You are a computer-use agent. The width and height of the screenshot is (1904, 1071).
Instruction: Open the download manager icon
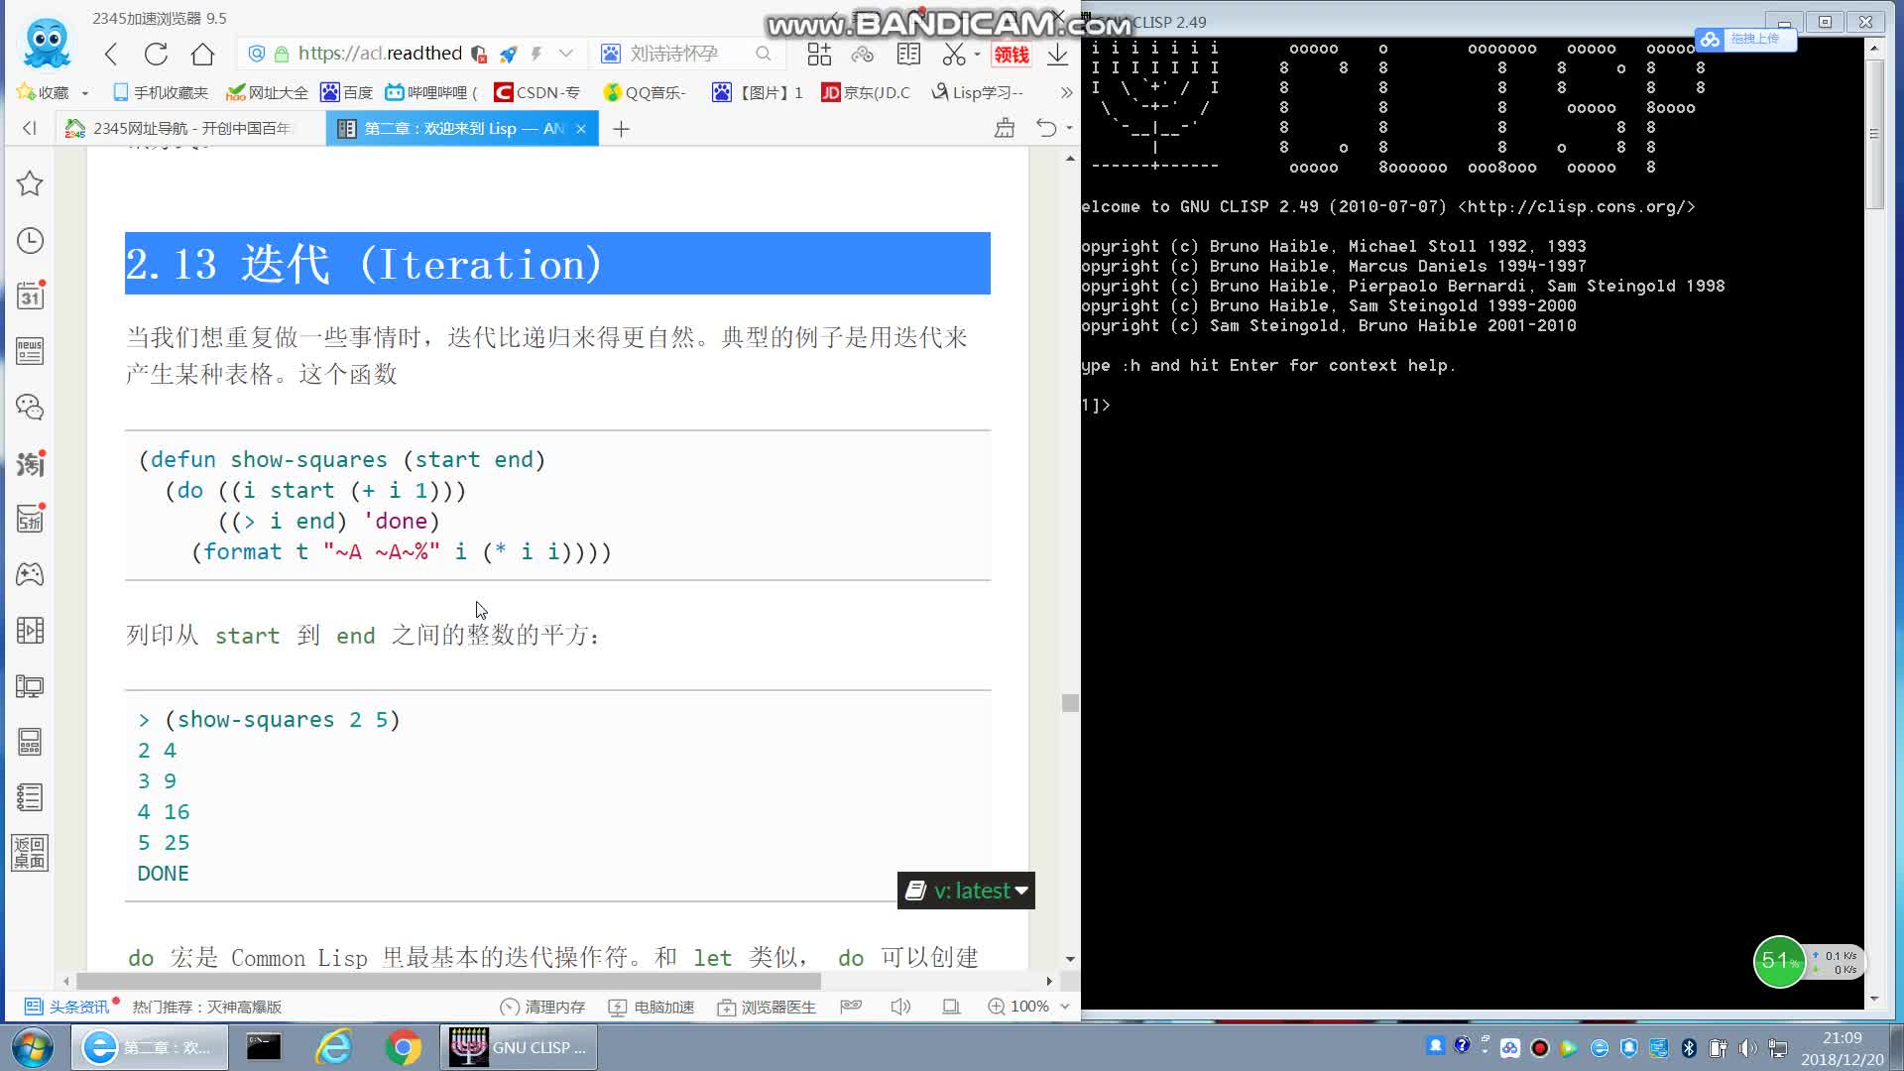coord(1055,55)
